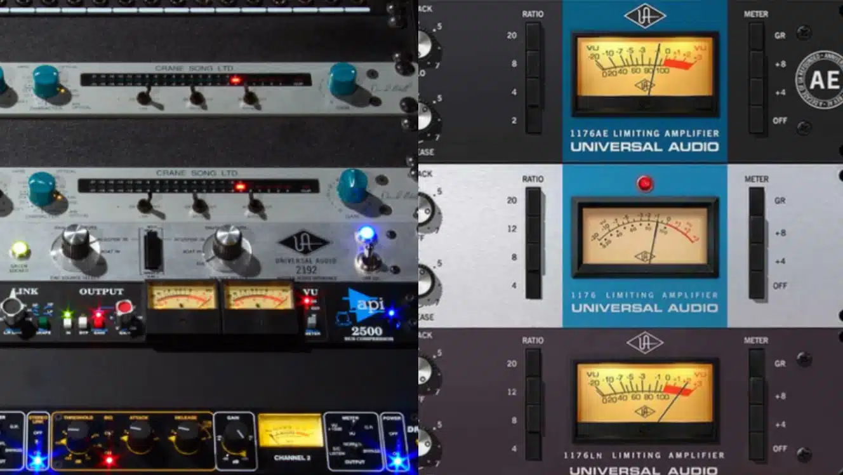Set silver 1176 meter to GR
The image size is (843, 475).
point(757,201)
